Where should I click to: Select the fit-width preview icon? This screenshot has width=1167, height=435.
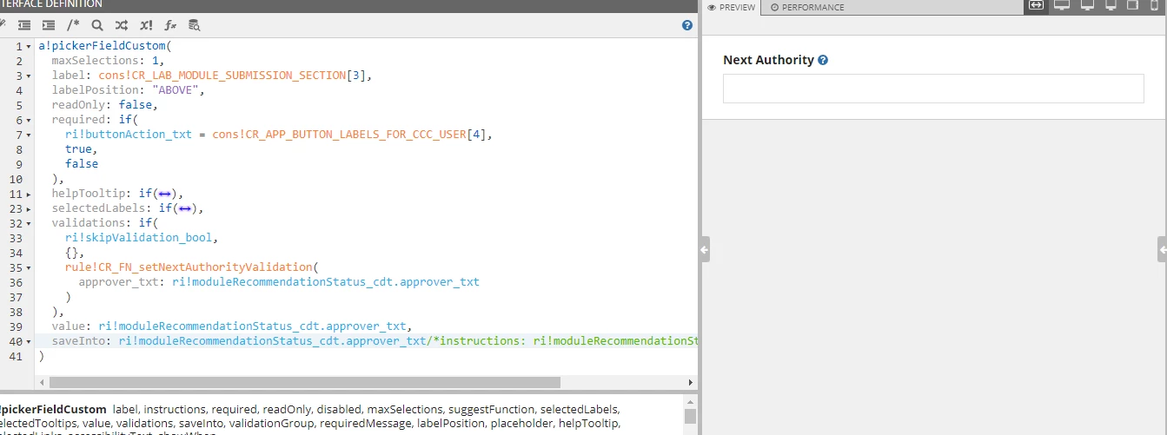tap(1036, 6)
